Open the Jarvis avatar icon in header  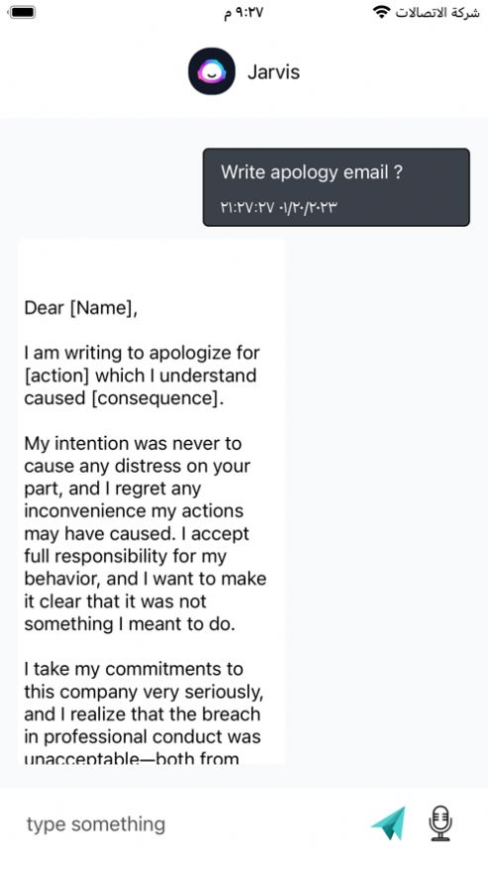coord(212,71)
